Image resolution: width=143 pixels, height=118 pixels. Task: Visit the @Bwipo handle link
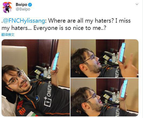pos(23,9)
